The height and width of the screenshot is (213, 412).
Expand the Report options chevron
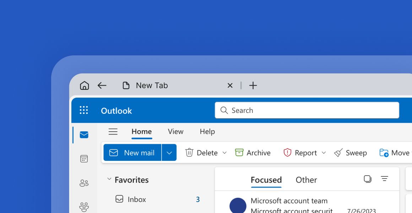point(324,153)
